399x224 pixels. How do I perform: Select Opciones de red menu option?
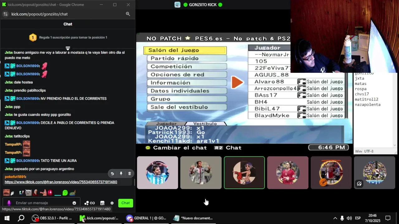tap(187, 74)
